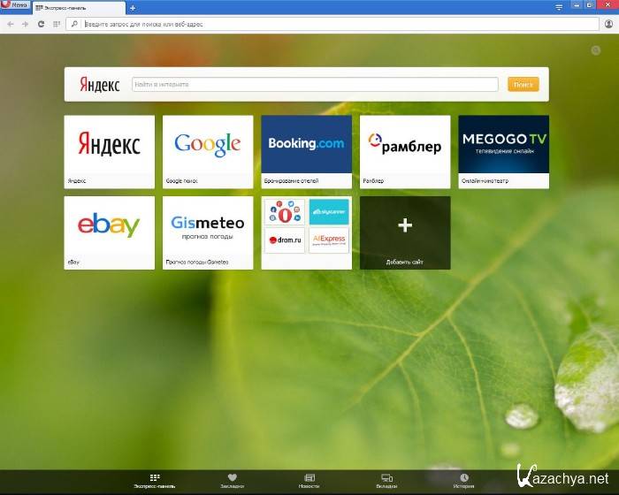The height and width of the screenshot is (495, 619).
Task: Click the Speed Dial grid icon in toolbar
Action: tap(56, 24)
